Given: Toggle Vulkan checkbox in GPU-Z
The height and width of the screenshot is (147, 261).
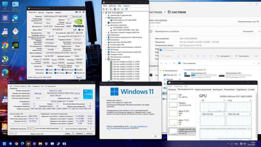Looking at the screenshot, I should [x=47, y=73].
